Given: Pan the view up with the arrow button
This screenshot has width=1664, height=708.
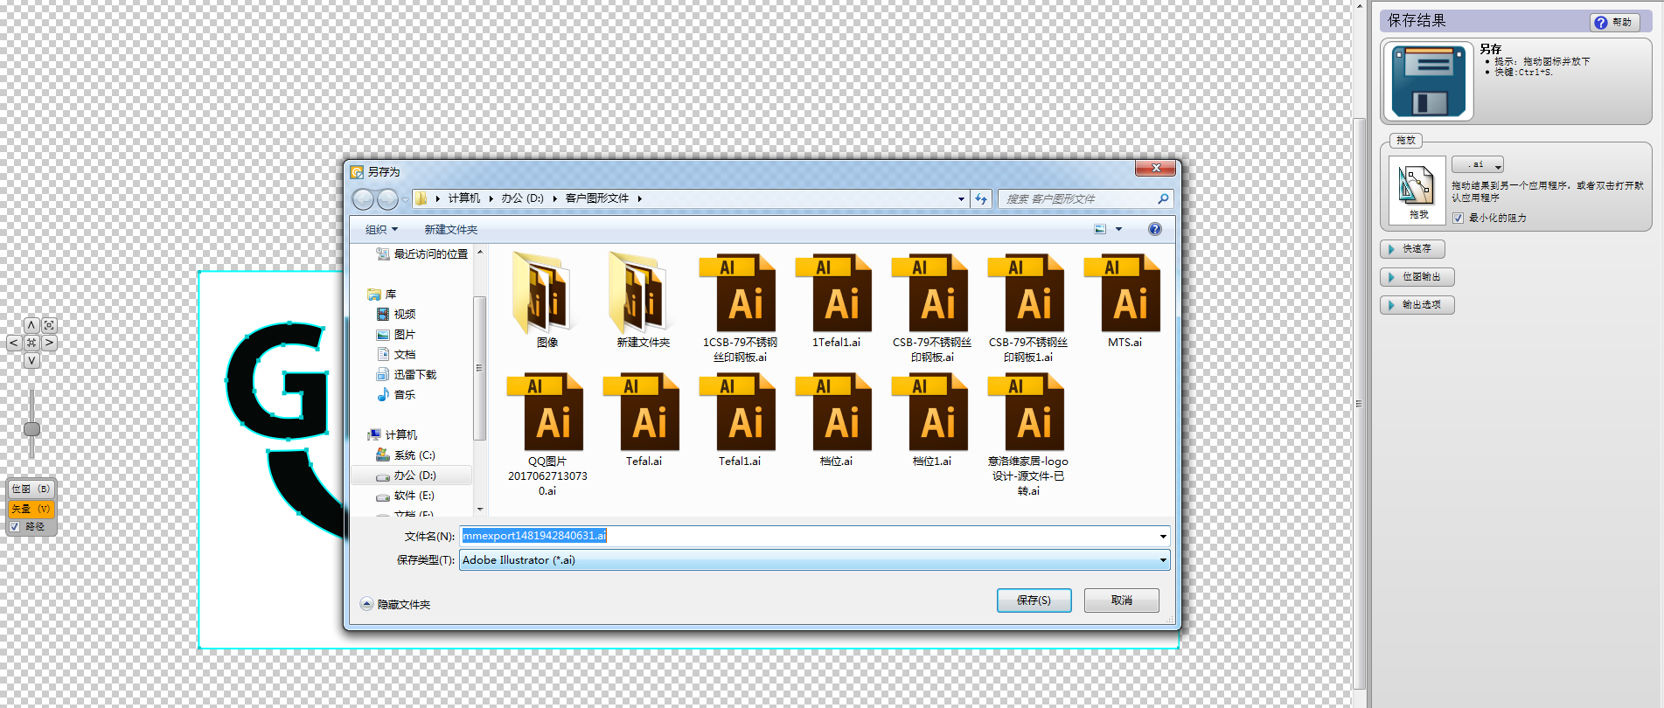Looking at the screenshot, I should (31, 325).
